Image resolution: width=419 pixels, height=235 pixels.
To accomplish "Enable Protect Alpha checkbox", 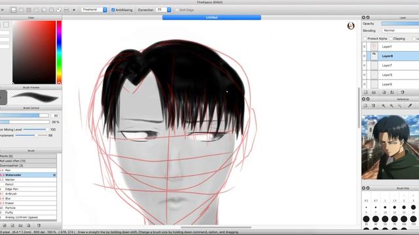I will pyautogui.click(x=365, y=39).
